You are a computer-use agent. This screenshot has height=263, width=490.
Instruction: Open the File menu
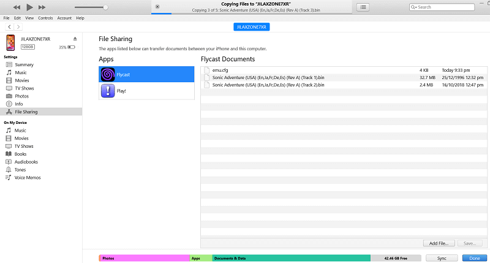pyautogui.click(x=6, y=18)
